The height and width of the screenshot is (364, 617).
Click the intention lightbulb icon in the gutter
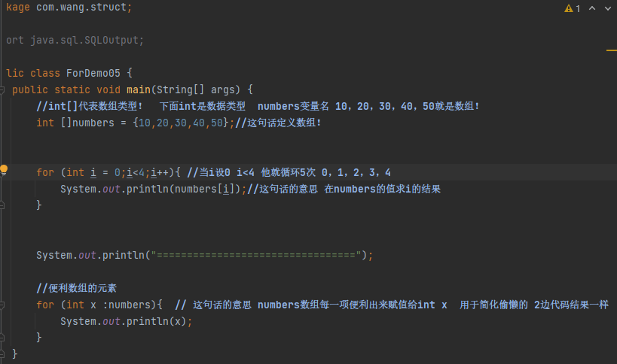tap(5, 171)
